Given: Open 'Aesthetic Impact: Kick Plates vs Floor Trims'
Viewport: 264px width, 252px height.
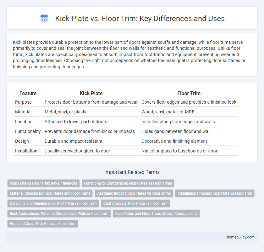Looking at the screenshot, I should click(134, 193).
